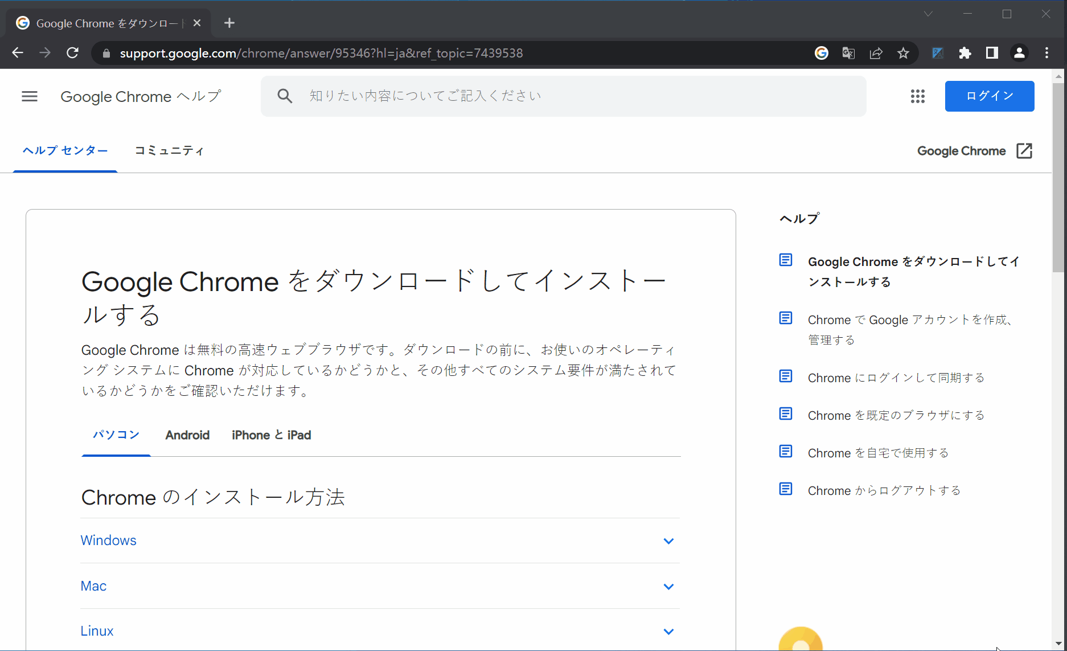The height and width of the screenshot is (651, 1067).
Task: Click the ログイン button
Action: coord(990,96)
